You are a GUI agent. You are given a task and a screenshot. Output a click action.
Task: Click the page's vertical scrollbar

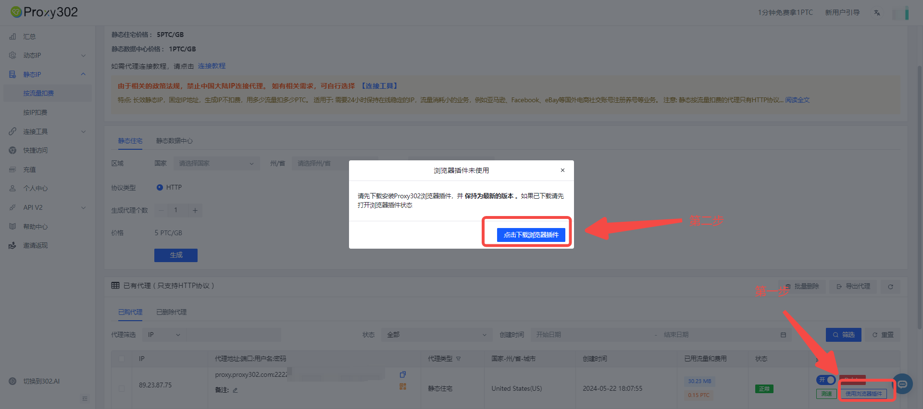tap(920, 197)
